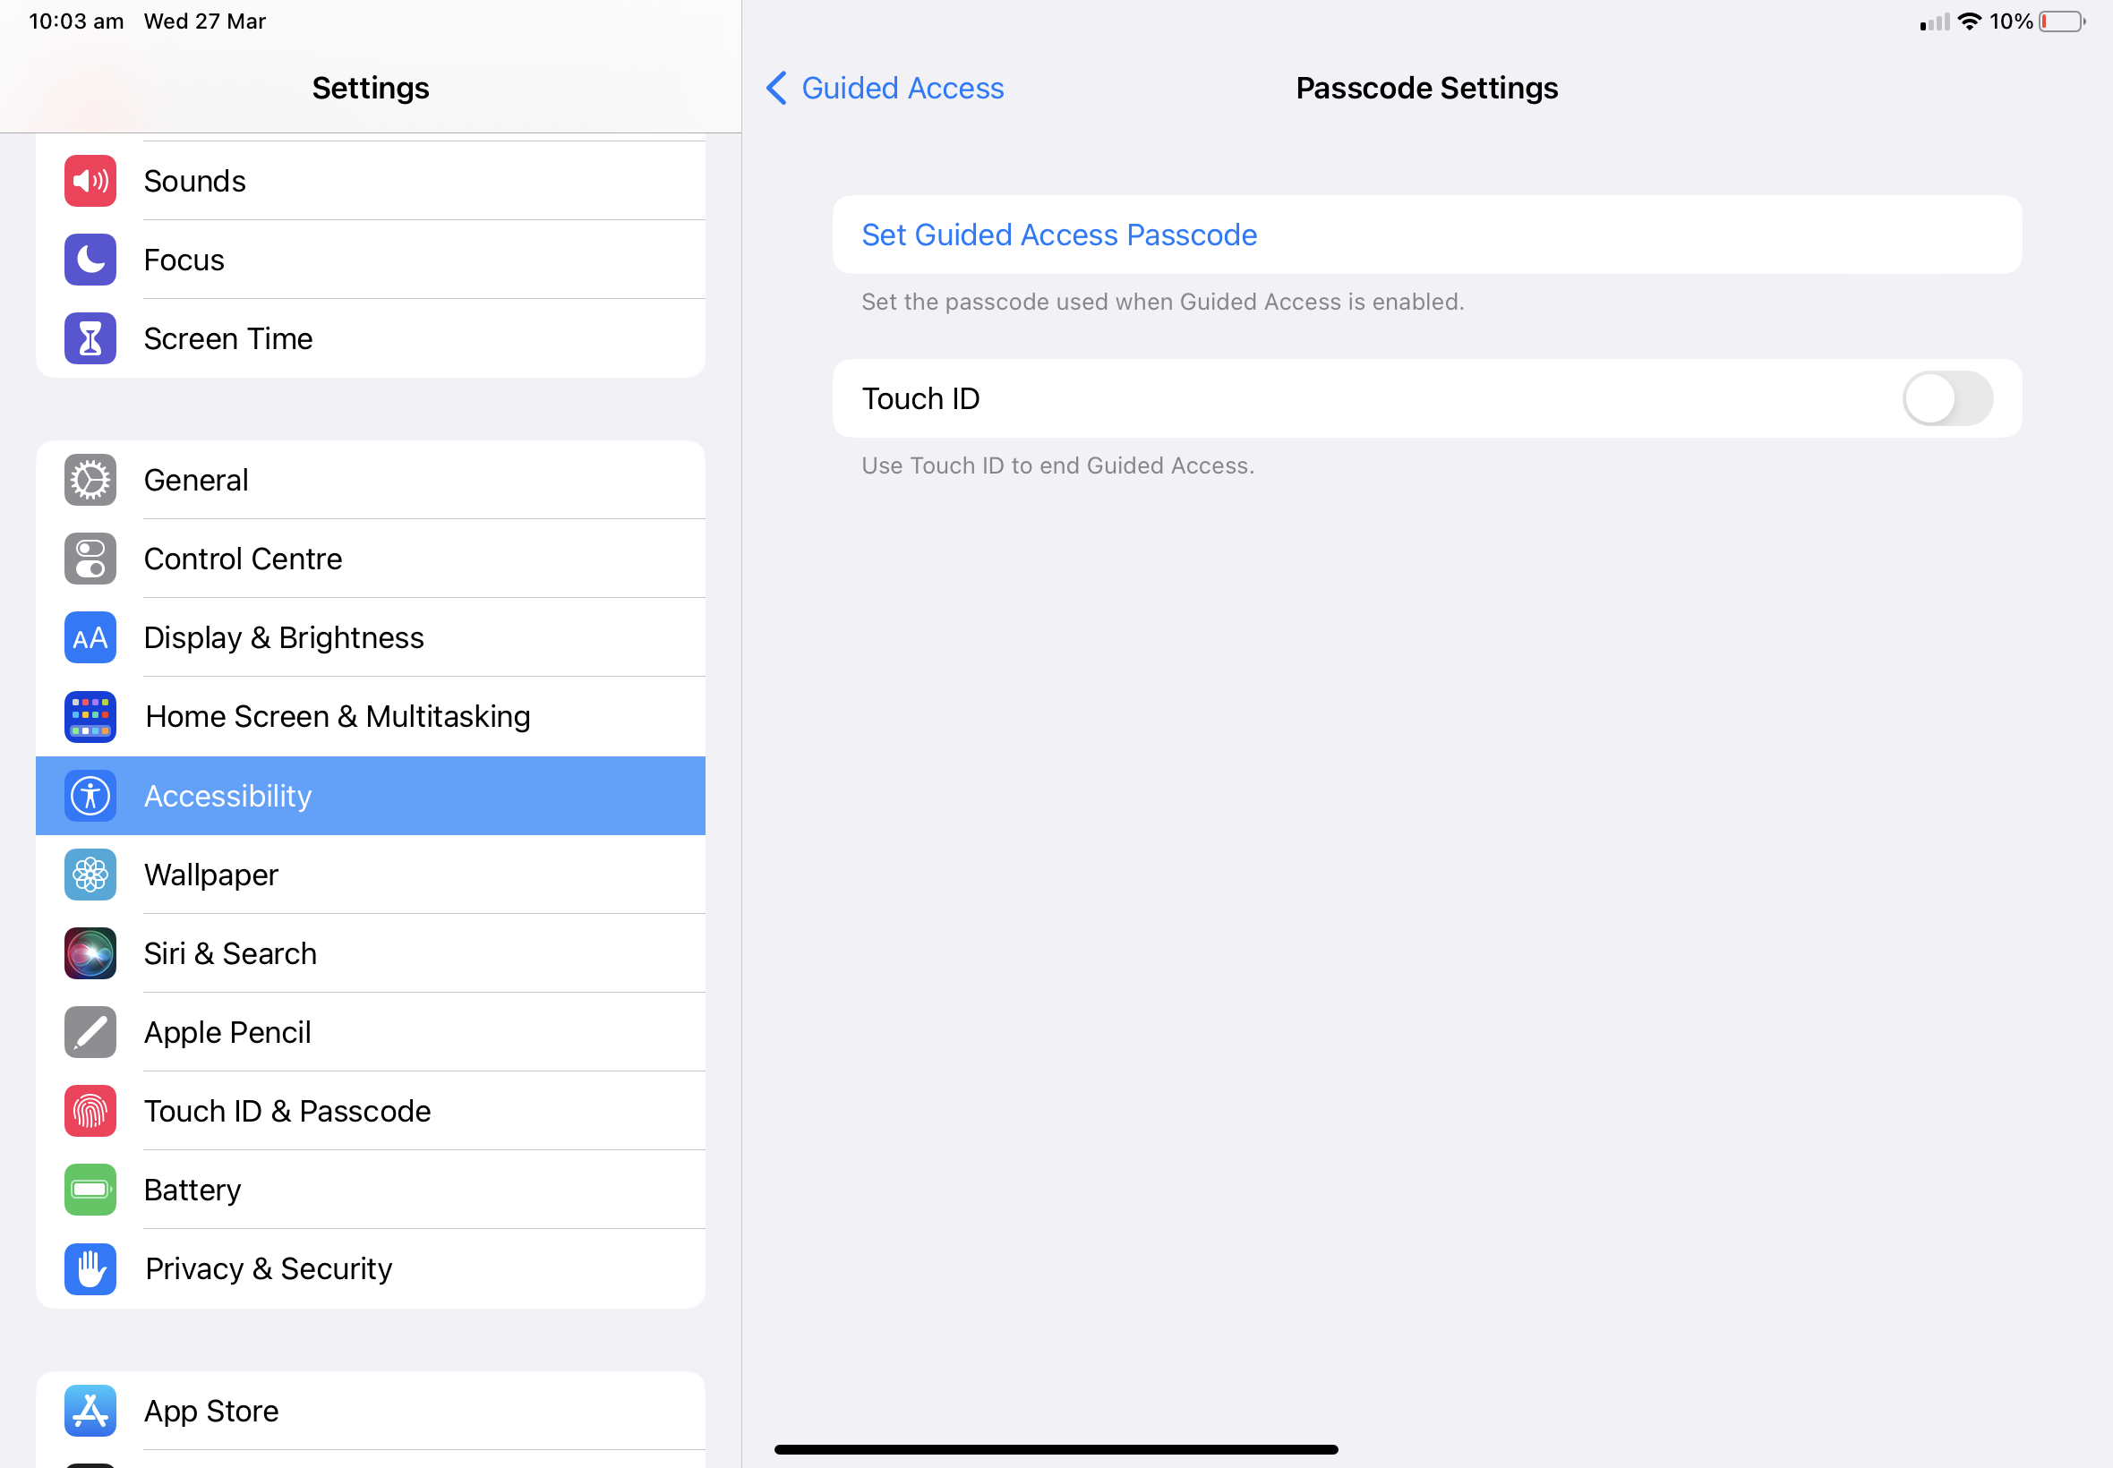
Task: Tap the Guided Access back link
Action: pos(902,89)
